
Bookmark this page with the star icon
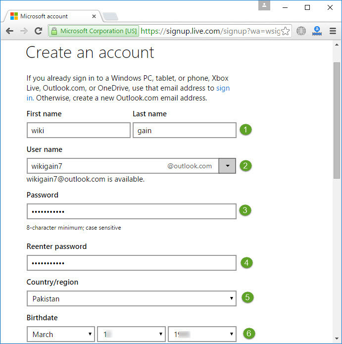(x=285, y=31)
